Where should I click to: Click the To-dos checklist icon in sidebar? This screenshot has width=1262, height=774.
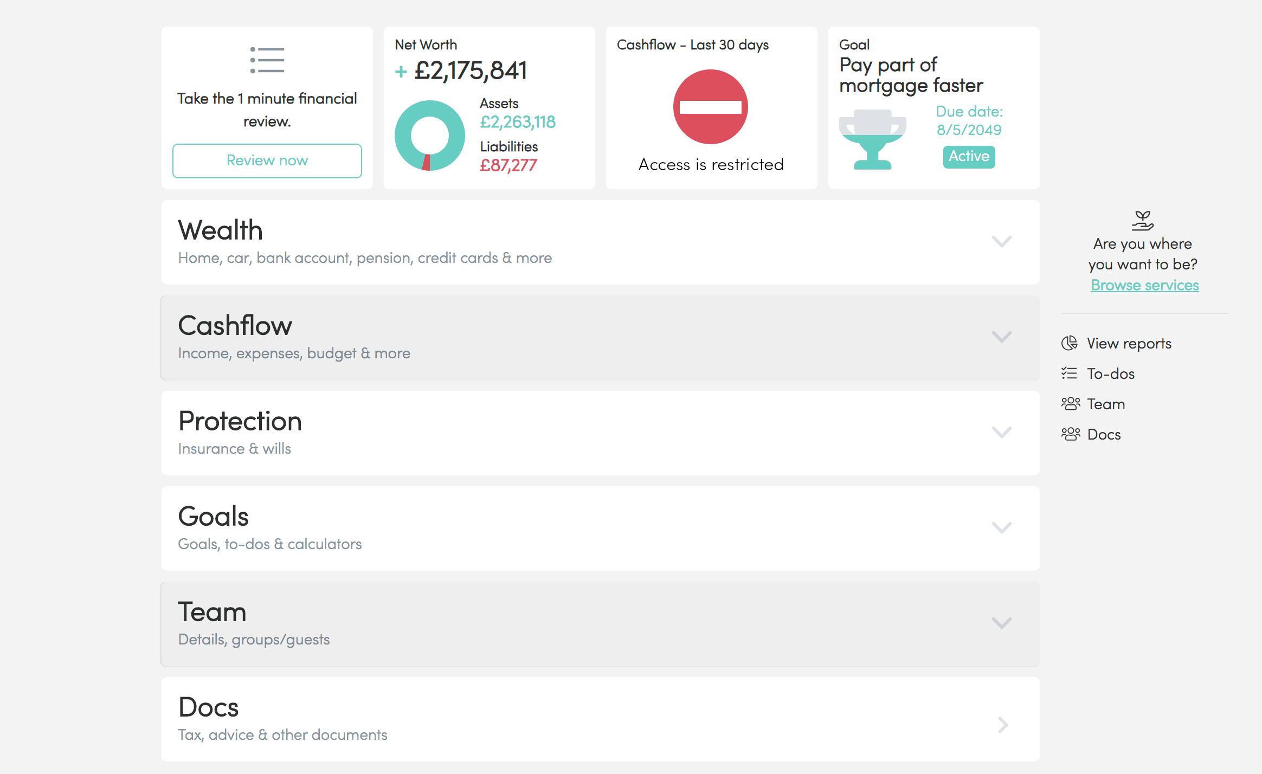[x=1070, y=373]
